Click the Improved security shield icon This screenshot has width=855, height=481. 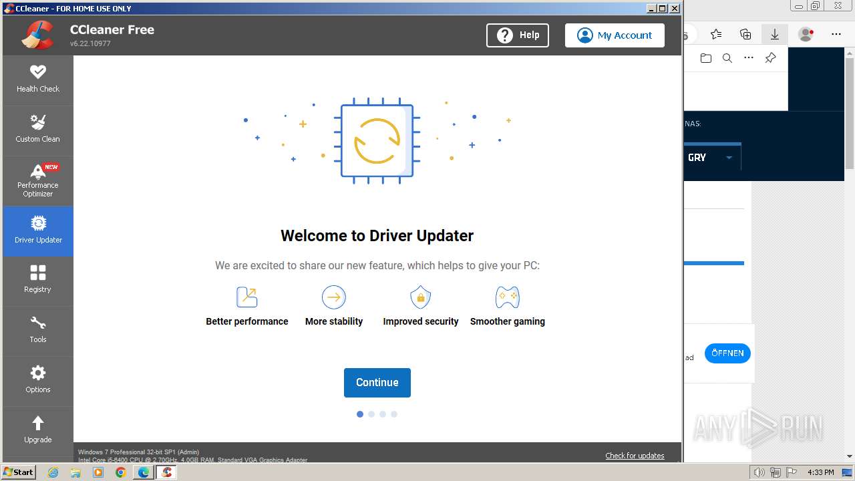coord(421,297)
